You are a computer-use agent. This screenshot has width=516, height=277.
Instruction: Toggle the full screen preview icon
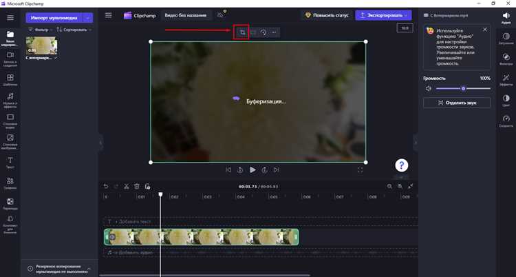(x=360, y=170)
